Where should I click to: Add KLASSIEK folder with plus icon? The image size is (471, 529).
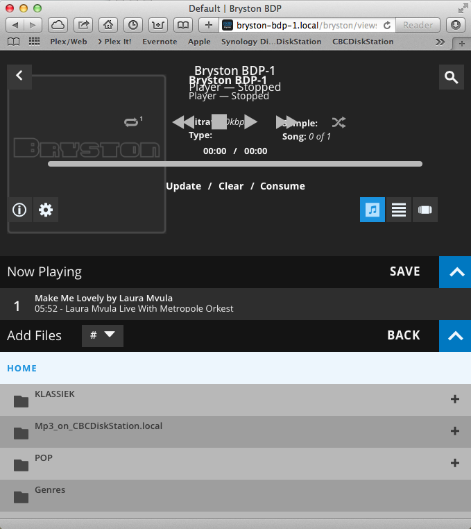455,399
